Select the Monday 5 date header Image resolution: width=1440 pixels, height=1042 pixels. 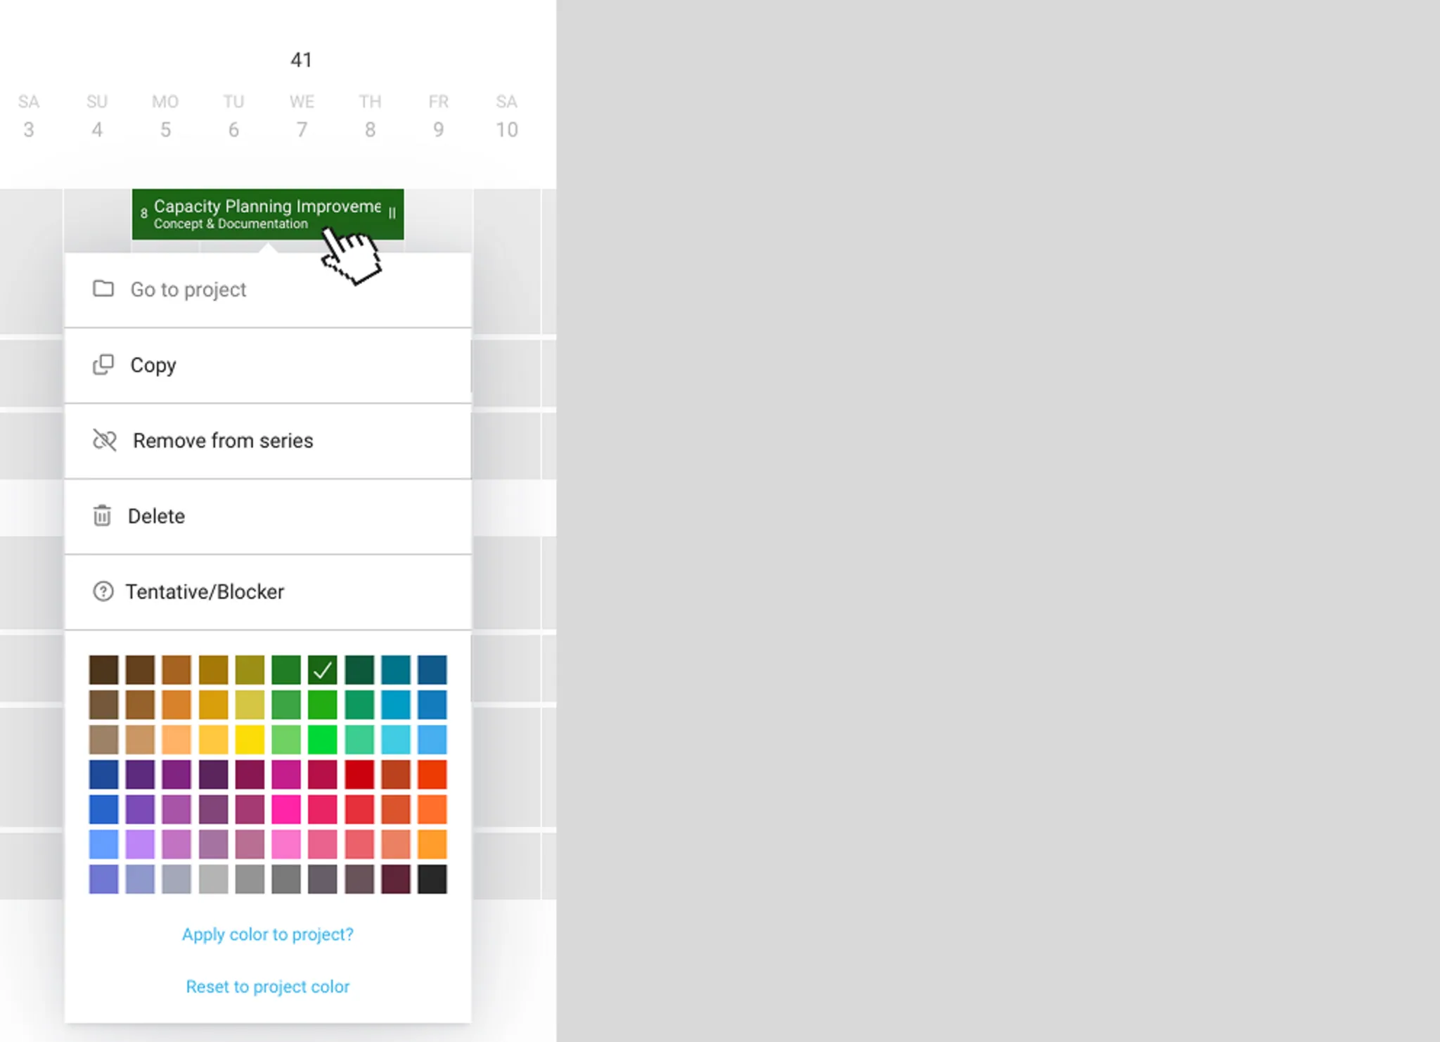pyautogui.click(x=165, y=116)
